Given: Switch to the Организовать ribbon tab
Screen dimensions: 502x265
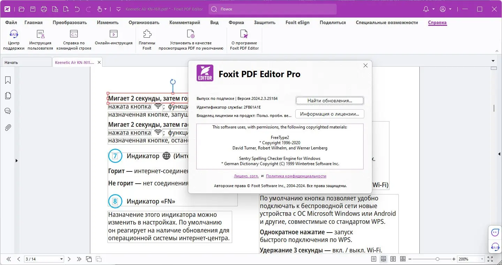Looking at the screenshot, I should [144, 22].
